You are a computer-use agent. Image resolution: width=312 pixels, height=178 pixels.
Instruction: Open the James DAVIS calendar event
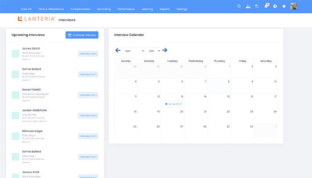[173, 104]
